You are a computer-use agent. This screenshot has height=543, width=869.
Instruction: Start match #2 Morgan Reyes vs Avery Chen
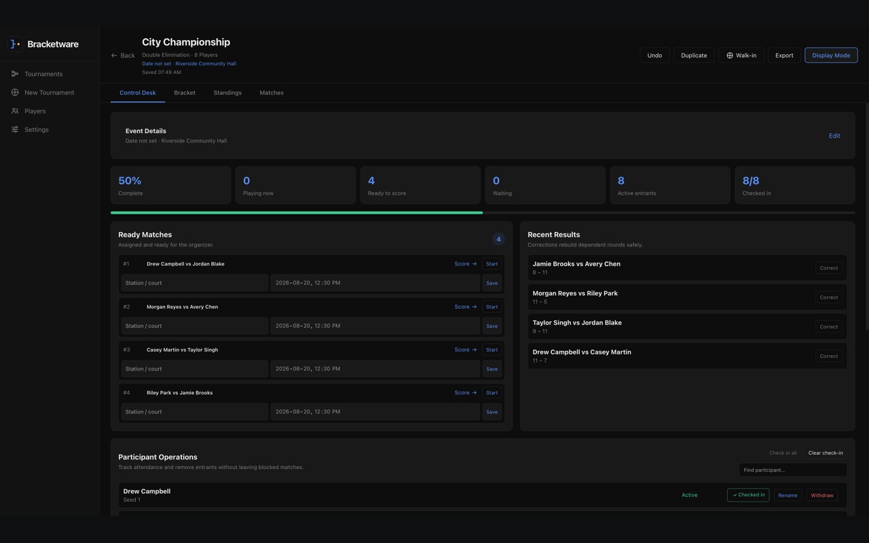(492, 307)
